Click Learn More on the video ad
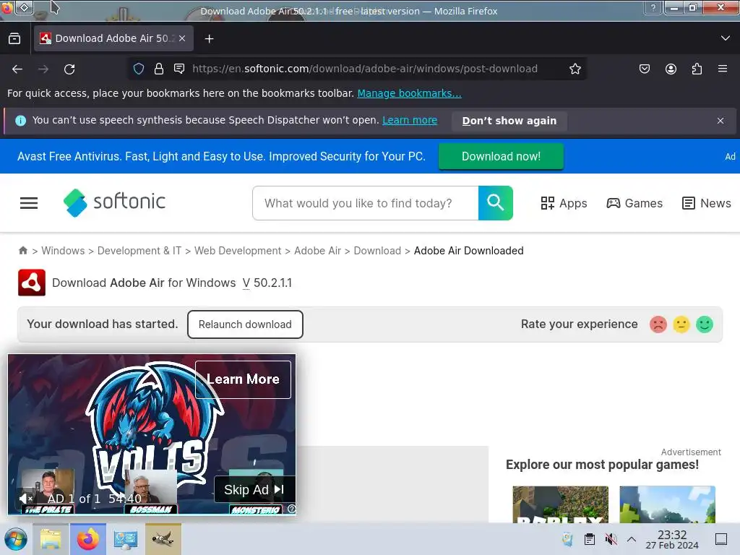This screenshot has width=740, height=555. (243, 379)
